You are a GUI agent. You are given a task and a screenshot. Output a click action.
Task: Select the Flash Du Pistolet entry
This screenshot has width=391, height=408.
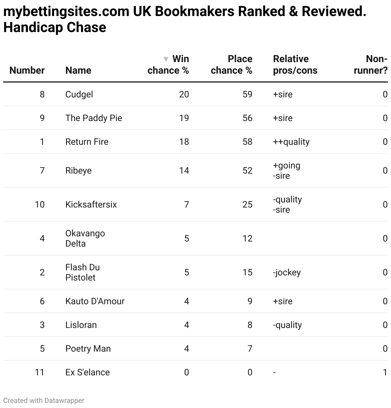tap(82, 273)
